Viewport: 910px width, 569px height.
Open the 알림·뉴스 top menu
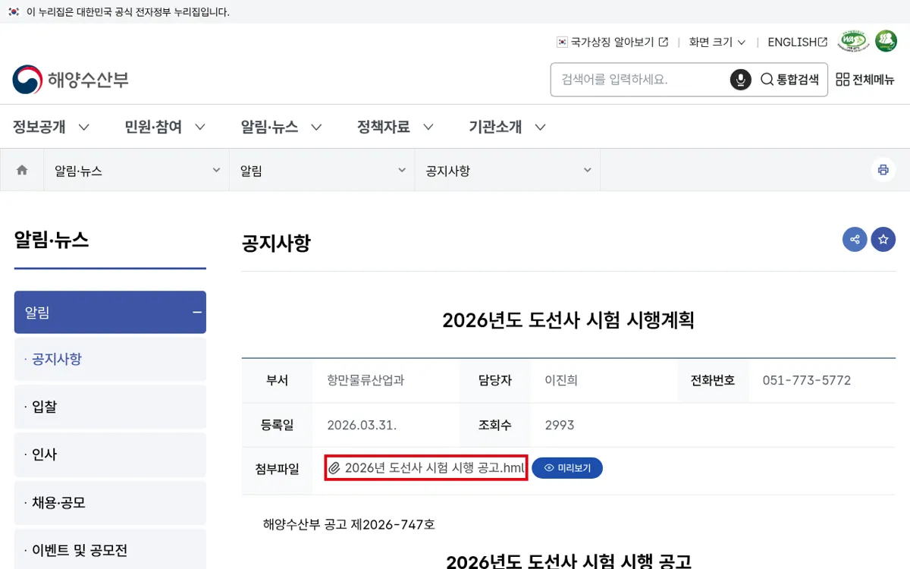pyautogui.click(x=281, y=127)
